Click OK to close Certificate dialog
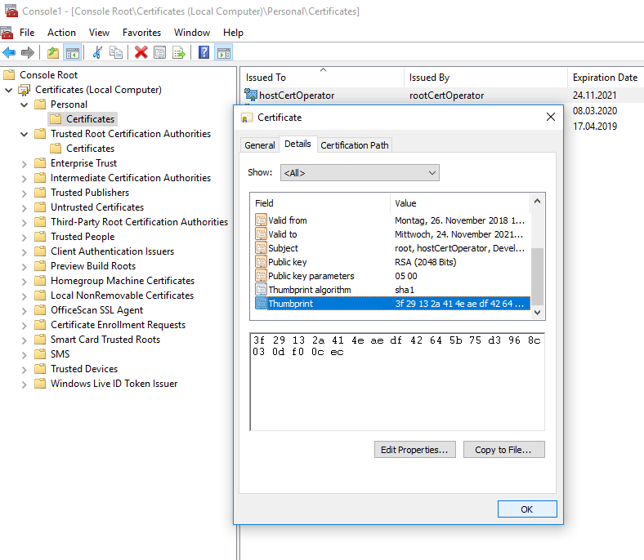The image size is (644, 560). click(x=526, y=509)
